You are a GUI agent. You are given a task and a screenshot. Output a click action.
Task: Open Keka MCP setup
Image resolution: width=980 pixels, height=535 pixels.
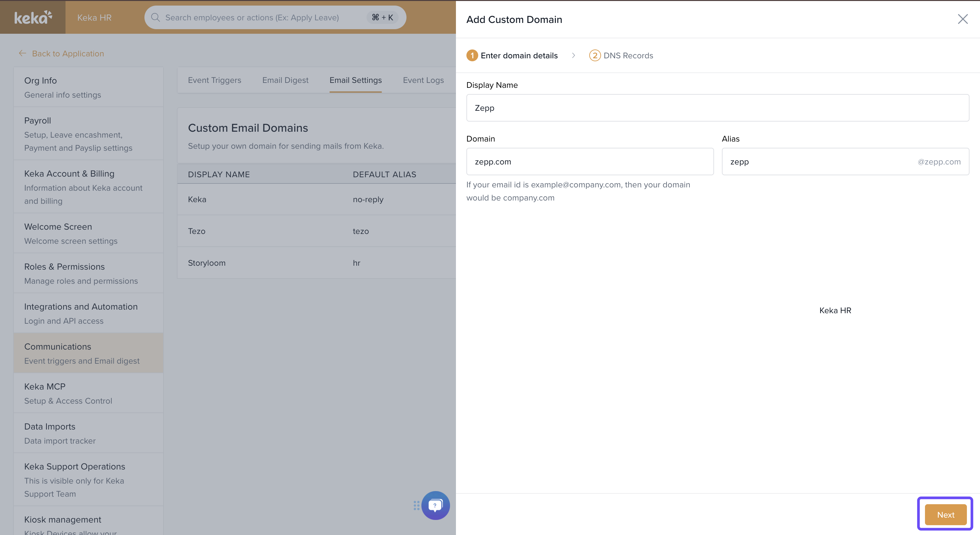click(x=88, y=393)
